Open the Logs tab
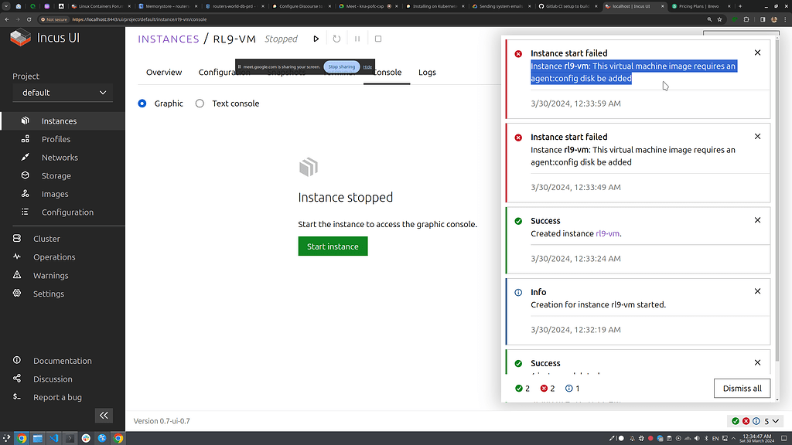The image size is (792, 445). click(427, 72)
